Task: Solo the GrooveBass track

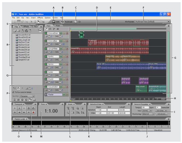Action: (x=64, y=41)
